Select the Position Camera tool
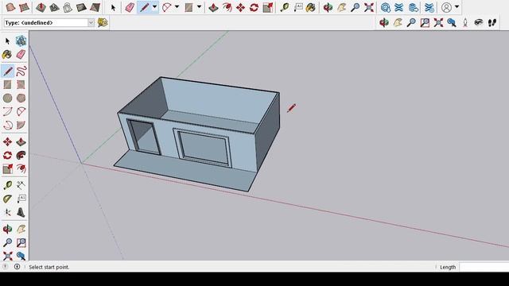 (465, 23)
